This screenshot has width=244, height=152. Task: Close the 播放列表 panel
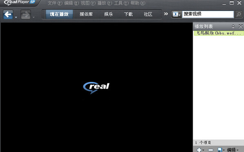(x=241, y=26)
